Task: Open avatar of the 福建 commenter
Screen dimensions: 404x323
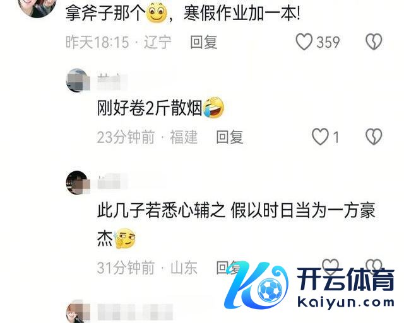Action: click(x=78, y=80)
